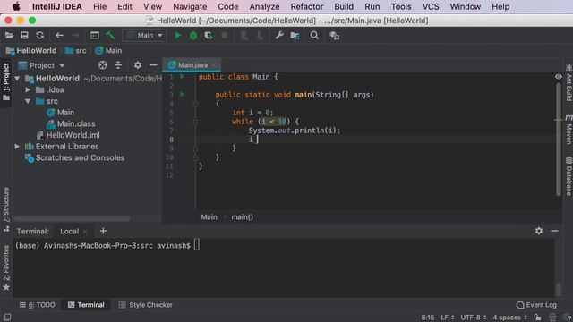Change UTF-8 file encoding dropdown
This screenshot has height=322, width=573.
click(x=474, y=317)
